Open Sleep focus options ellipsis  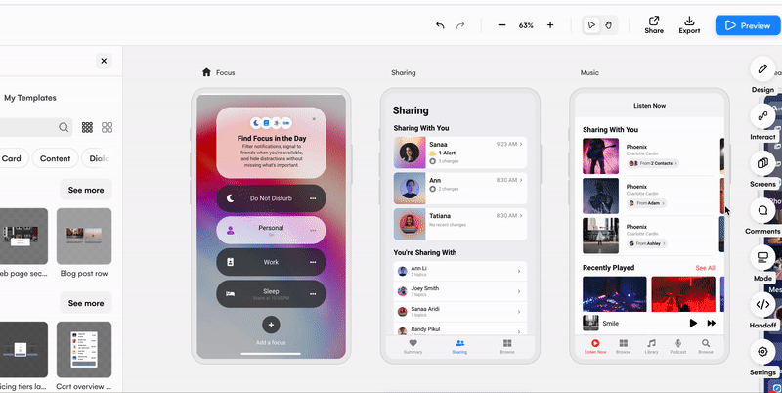313,293
